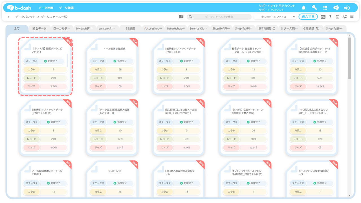Screen dimensions: 361x203
Task: Click カラム value 30
Action: tap(320, 69)
